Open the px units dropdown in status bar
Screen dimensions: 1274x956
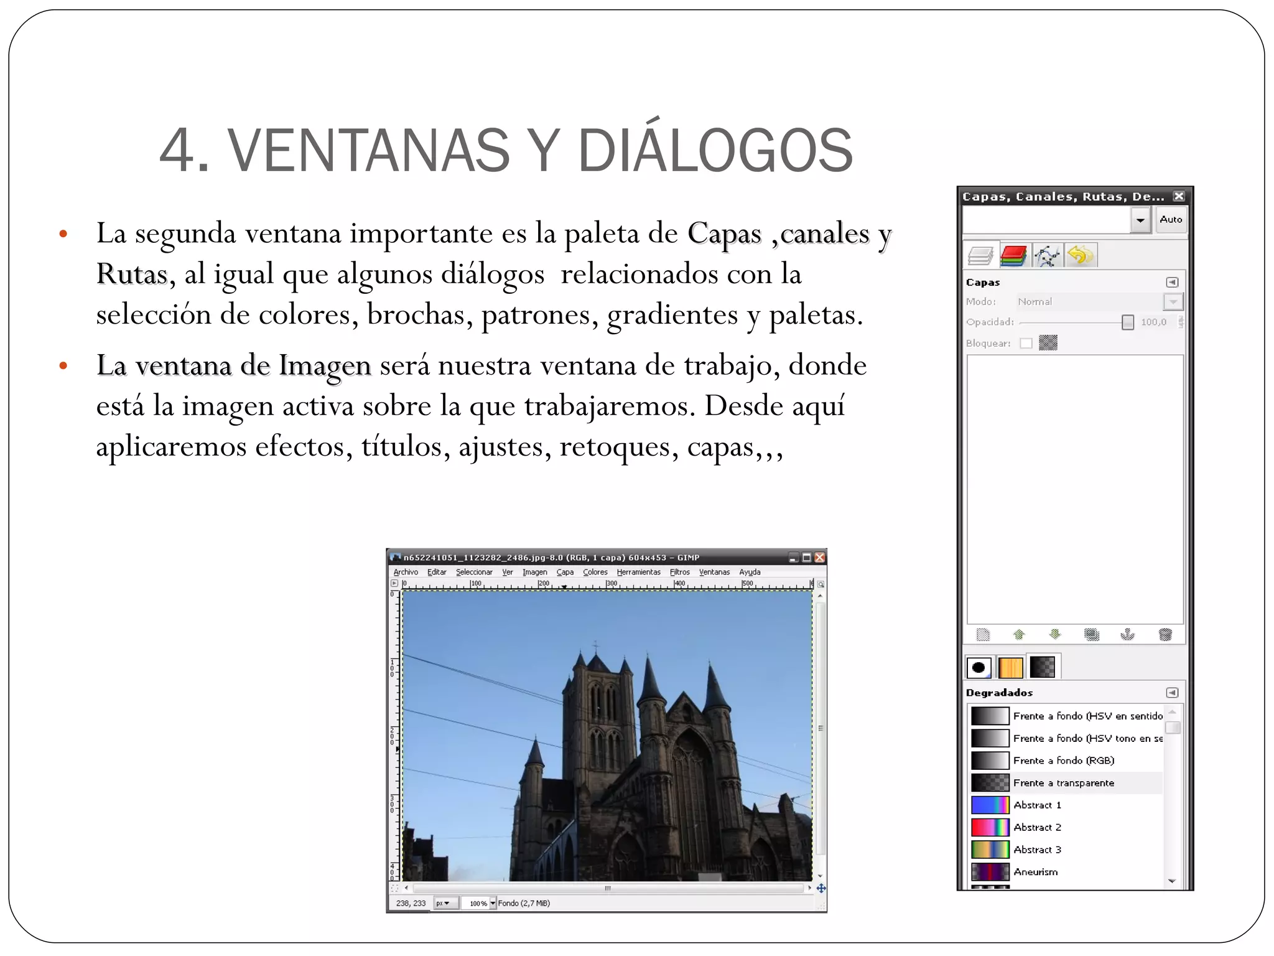point(445,903)
